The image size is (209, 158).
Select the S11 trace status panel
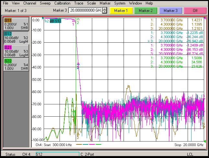[x=16, y=24]
